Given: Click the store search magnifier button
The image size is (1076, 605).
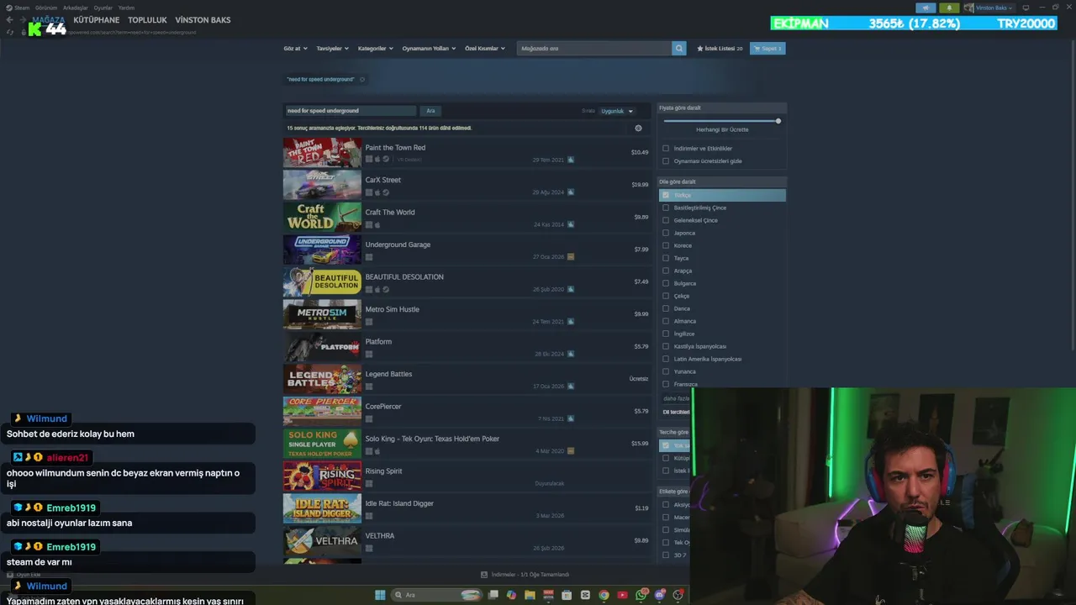Looking at the screenshot, I should click(x=679, y=49).
